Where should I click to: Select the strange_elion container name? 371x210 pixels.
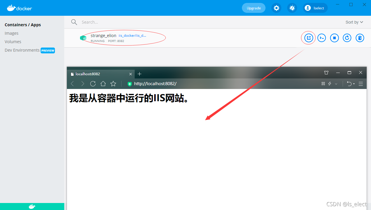click(x=103, y=36)
